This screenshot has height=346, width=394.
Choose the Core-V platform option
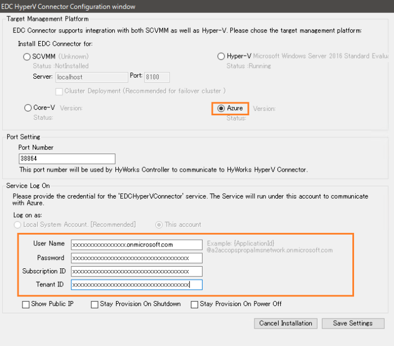[x=28, y=108]
